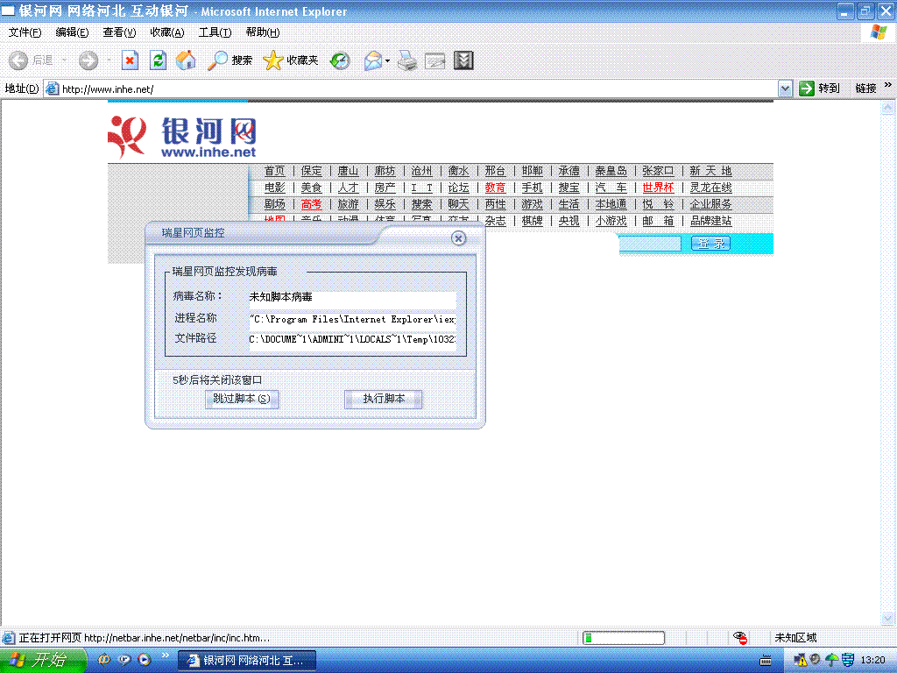Screen dimensions: 897x673
Task: Click the Mail envelope toolbar icon
Action: [x=373, y=60]
